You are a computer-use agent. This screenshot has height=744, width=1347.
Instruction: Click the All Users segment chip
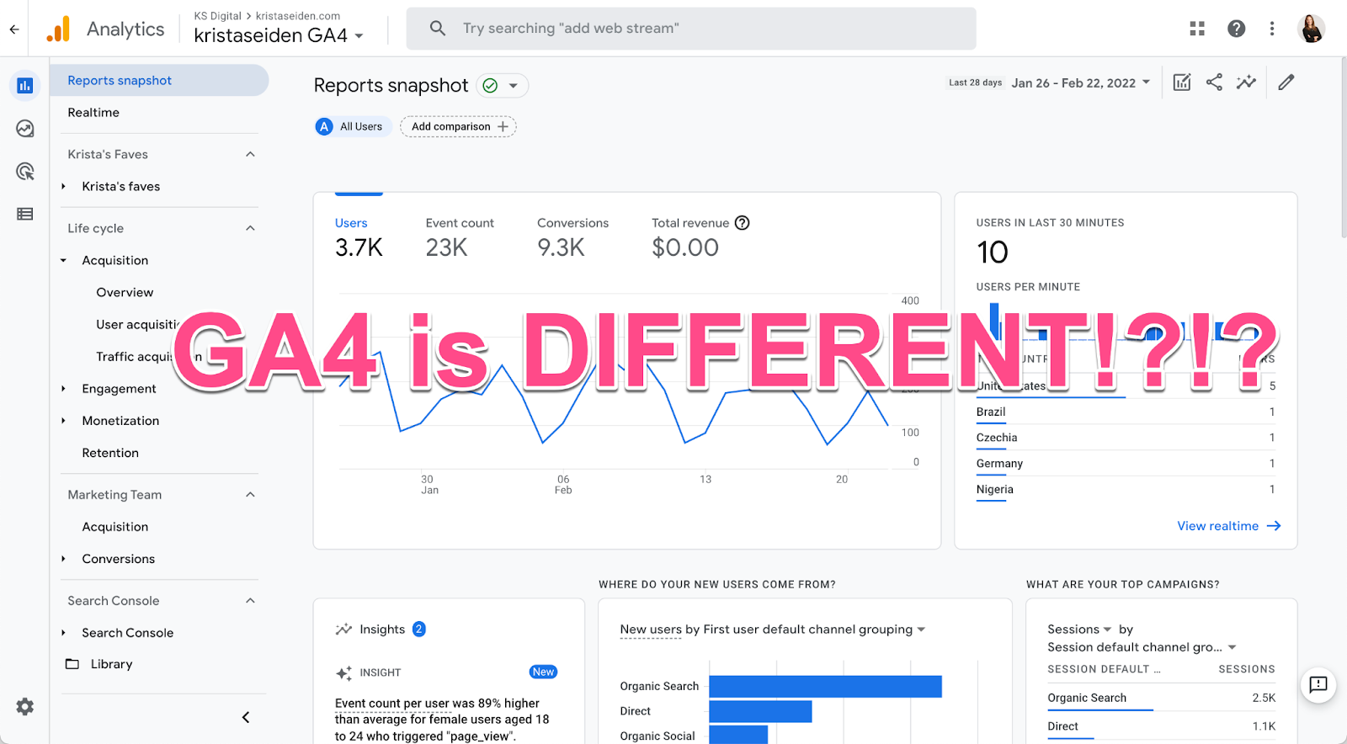352,126
